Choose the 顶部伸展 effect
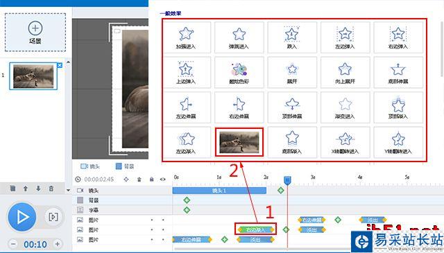This screenshot has height=253, width=444. 291,107
